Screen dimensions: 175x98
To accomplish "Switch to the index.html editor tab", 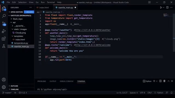I will click(x=44, y=8).
